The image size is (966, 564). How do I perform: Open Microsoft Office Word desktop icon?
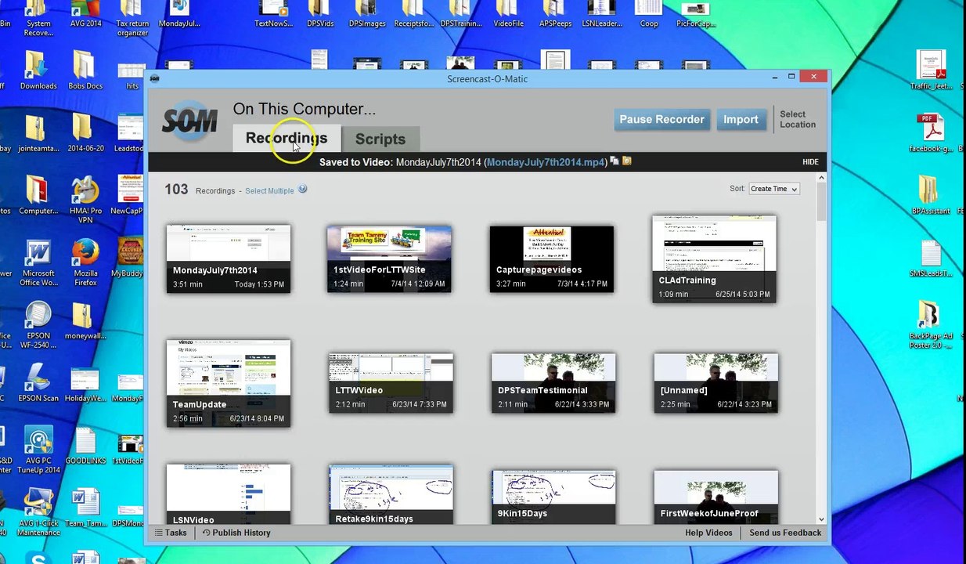(x=38, y=264)
